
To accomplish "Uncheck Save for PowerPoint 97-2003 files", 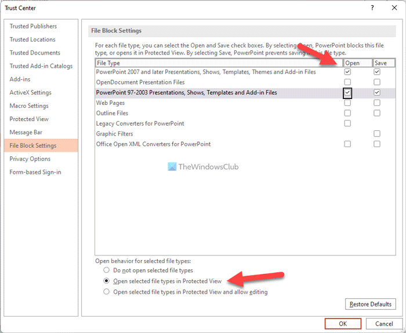I will [x=377, y=92].
